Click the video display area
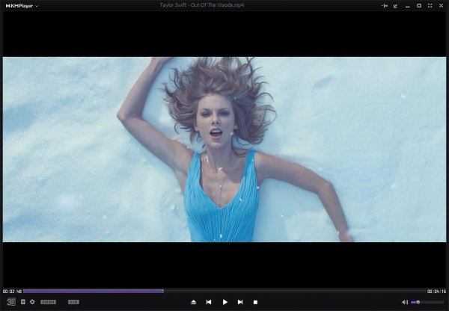449x311 pixels. (x=224, y=150)
